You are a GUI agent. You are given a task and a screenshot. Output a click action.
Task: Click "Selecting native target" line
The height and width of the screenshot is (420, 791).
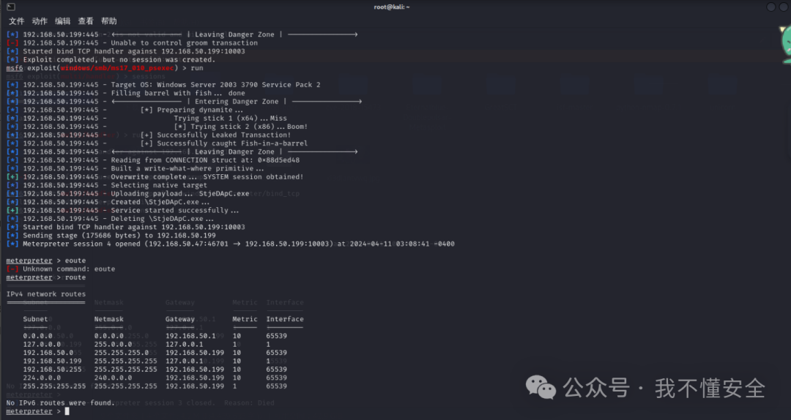[x=107, y=185]
